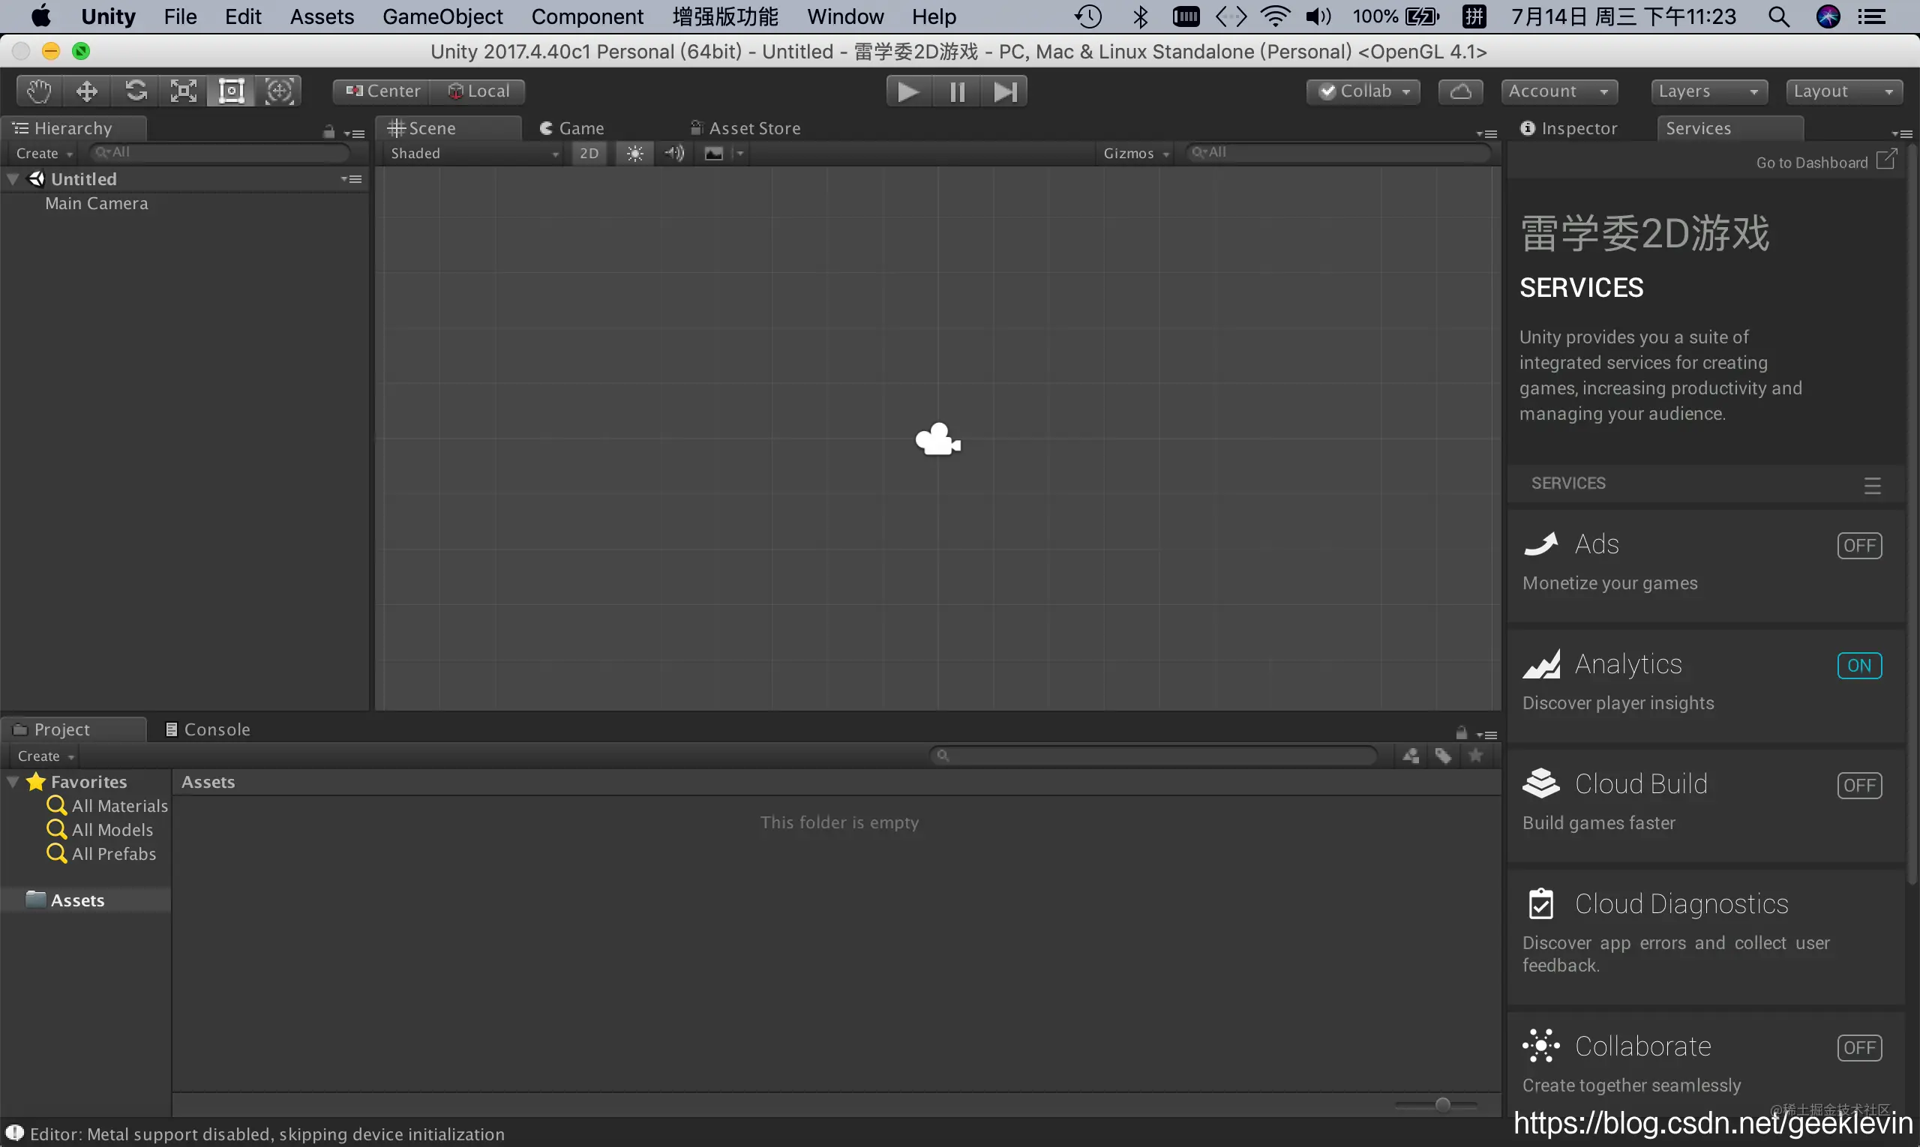Open the Layers dropdown

tap(1709, 91)
